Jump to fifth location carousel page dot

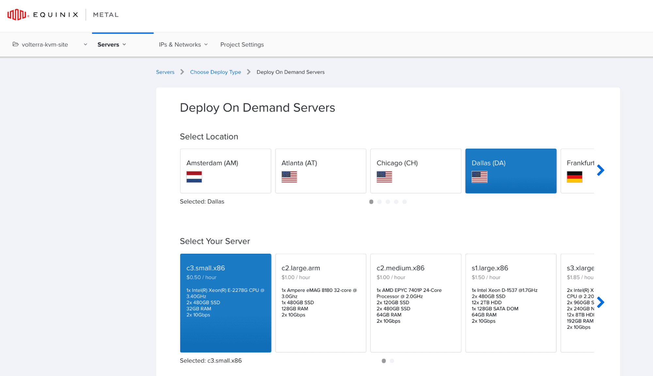(x=404, y=202)
